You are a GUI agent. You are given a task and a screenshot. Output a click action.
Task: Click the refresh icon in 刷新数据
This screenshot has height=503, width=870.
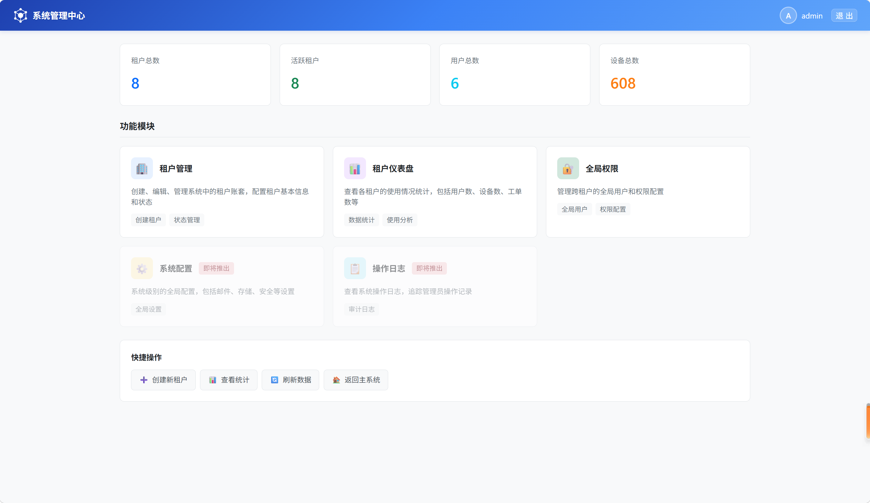point(274,380)
